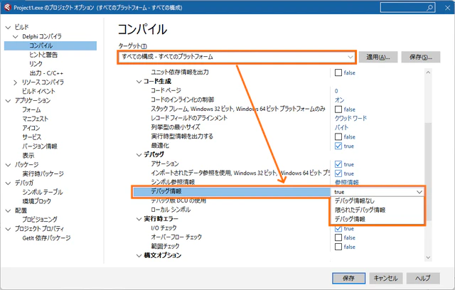
Task: Click the コードのインライン化の制御 value オン
Action: click(x=340, y=100)
